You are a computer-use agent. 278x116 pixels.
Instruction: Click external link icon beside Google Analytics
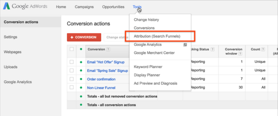(x=185, y=45)
